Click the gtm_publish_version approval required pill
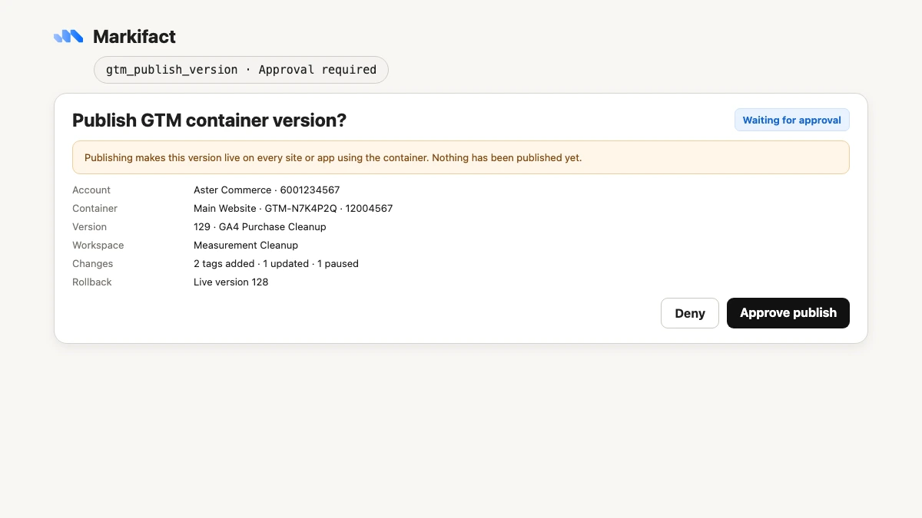 [241, 70]
